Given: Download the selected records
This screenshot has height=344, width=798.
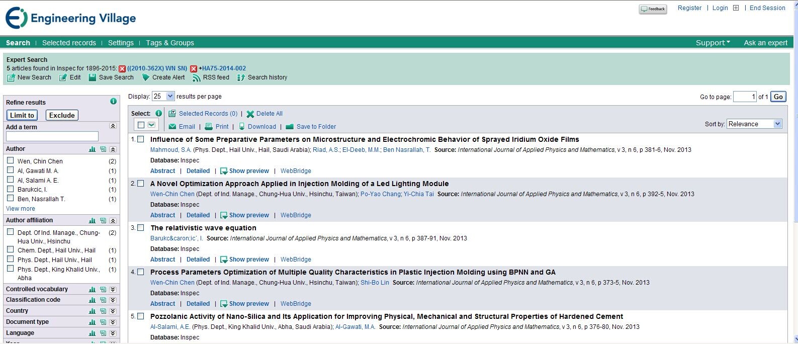Looking at the screenshot, I should click(x=257, y=127).
